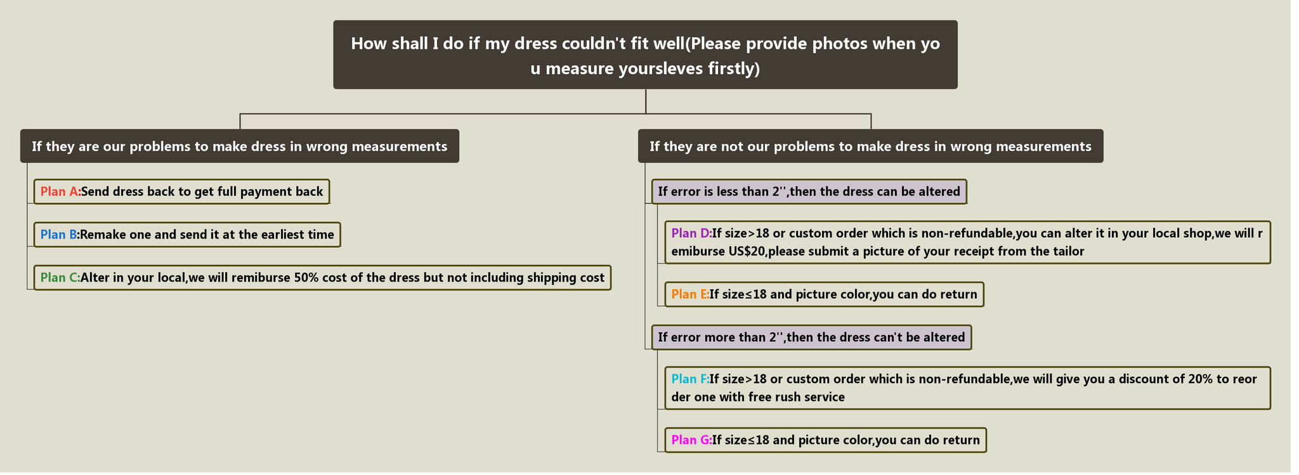Click the cyan 'Plan F:' label

tap(690, 379)
